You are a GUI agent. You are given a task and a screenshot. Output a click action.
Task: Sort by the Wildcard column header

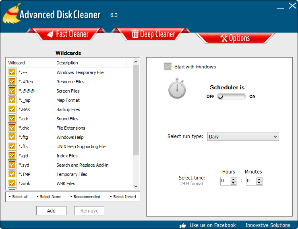(x=31, y=63)
